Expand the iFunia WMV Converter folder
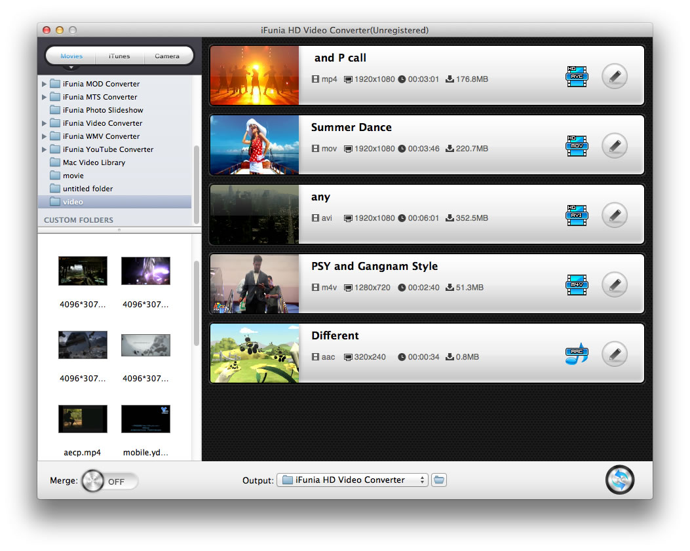 [x=44, y=136]
